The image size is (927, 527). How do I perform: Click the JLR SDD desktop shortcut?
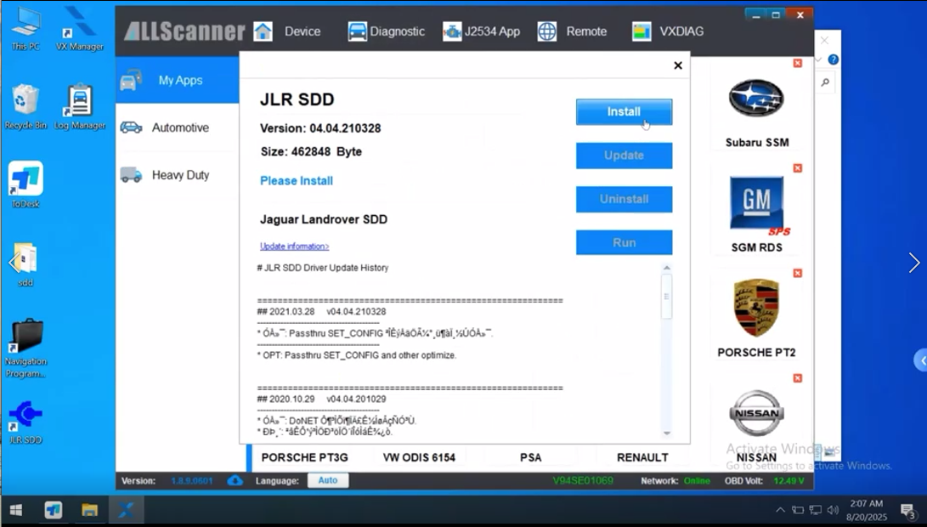point(25,422)
